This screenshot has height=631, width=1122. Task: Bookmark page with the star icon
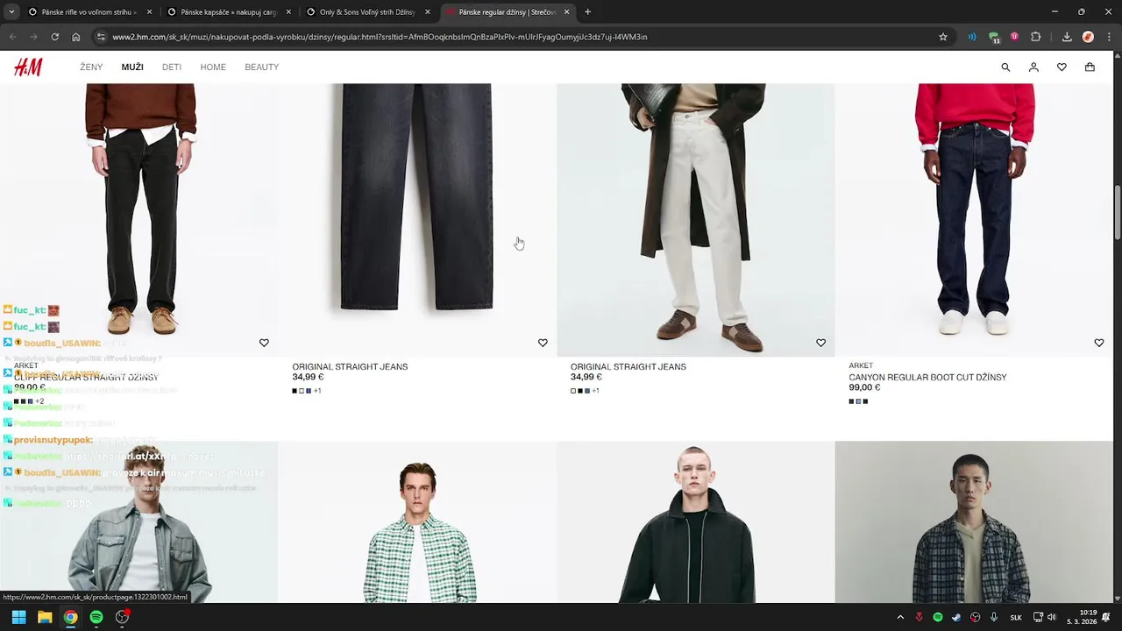click(x=943, y=37)
